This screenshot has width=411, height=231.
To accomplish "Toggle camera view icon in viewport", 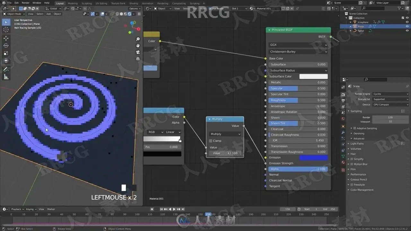I will (138, 52).
